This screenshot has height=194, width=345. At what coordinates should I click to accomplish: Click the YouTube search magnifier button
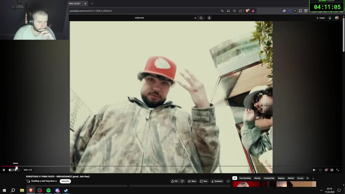point(201,18)
